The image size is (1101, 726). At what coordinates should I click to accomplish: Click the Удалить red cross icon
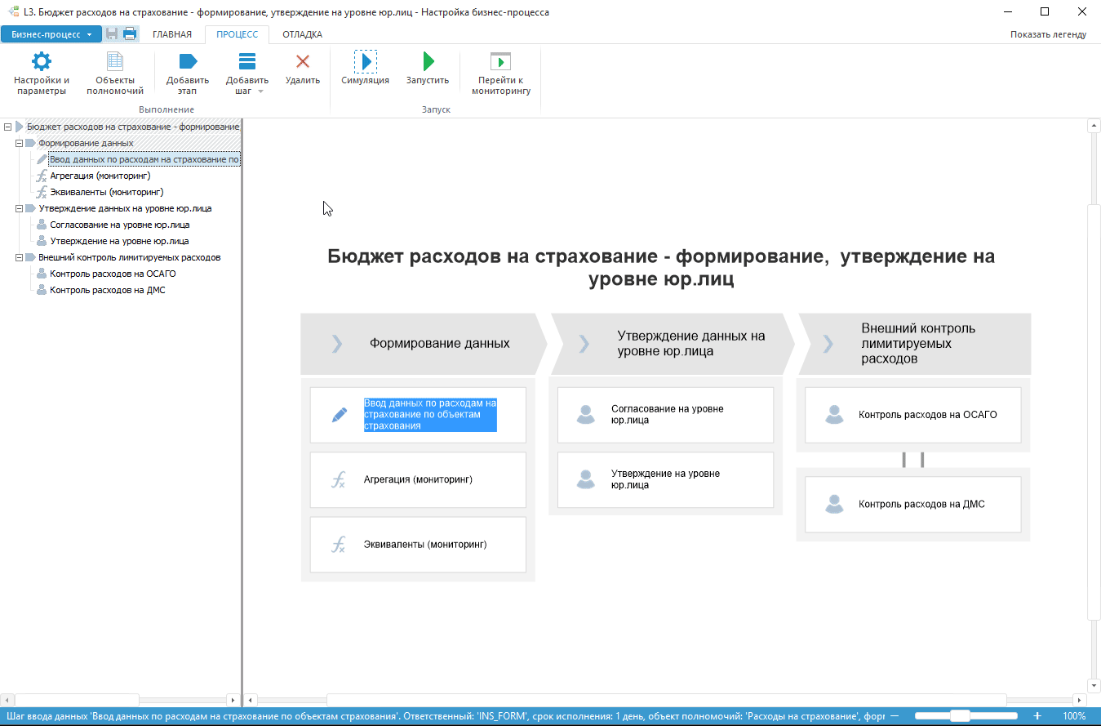pyautogui.click(x=302, y=62)
